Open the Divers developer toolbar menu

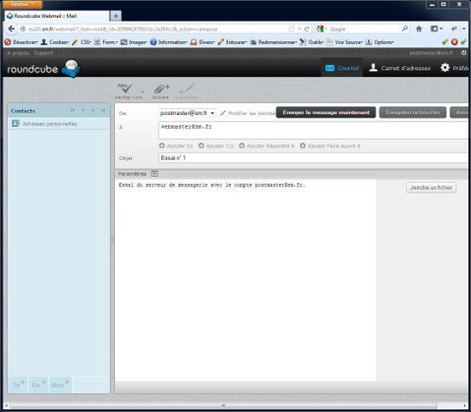point(202,42)
